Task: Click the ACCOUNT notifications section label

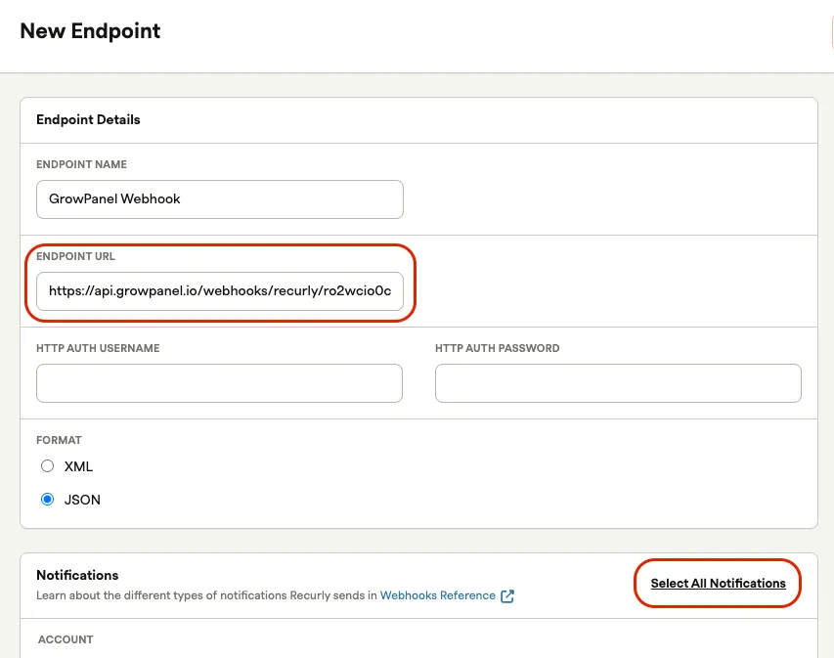Action: (66, 639)
